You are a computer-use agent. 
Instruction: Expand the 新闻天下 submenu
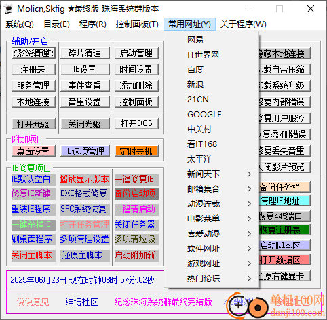pos(212,174)
